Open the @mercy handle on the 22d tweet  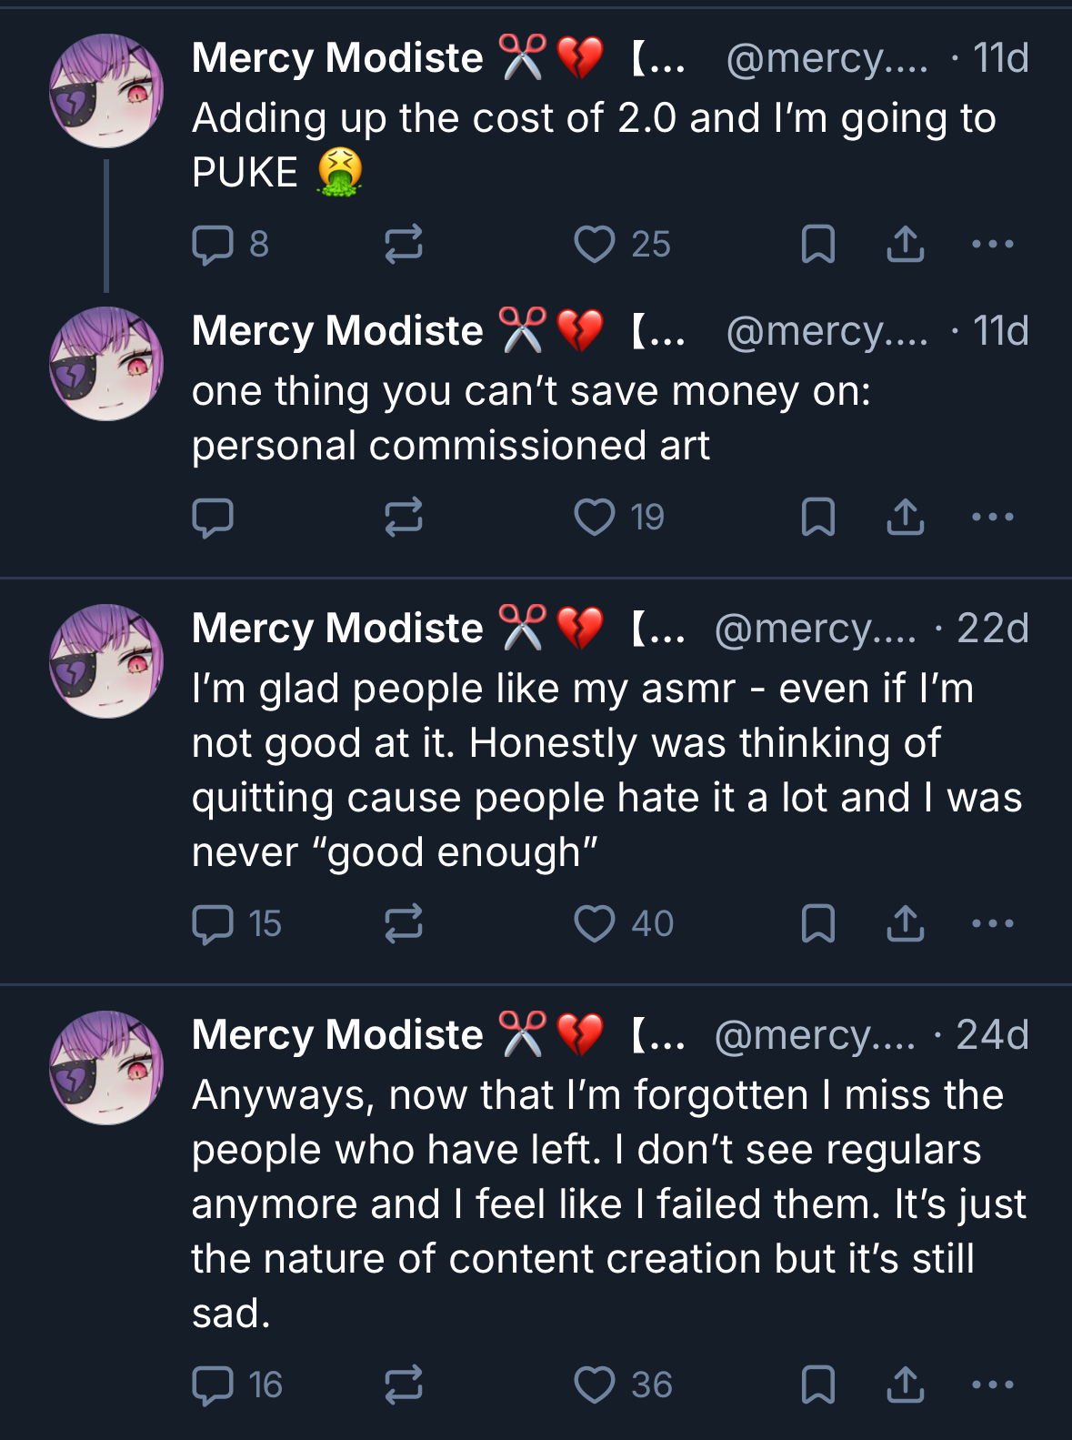click(815, 629)
